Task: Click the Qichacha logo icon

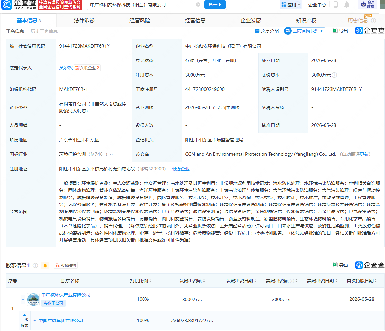Action: tap(6, 4)
